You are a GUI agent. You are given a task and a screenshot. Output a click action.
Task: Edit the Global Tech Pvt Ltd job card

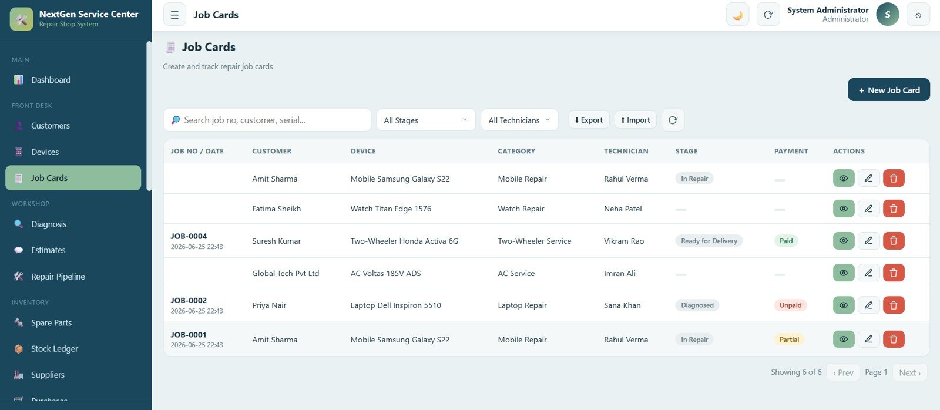pos(868,273)
